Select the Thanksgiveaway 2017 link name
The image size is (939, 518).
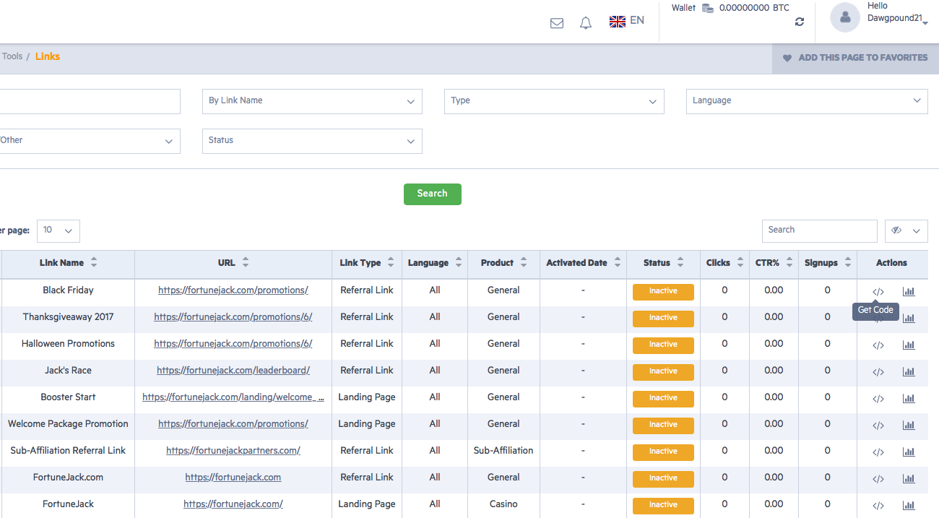[x=68, y=317]
